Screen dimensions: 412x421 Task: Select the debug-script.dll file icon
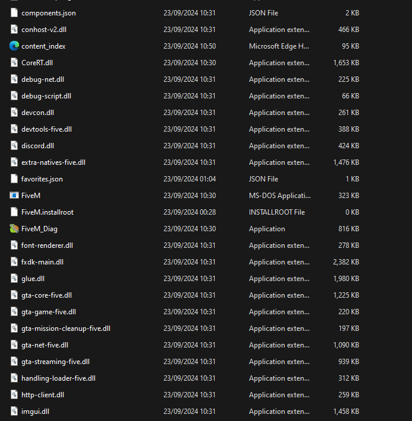(14, 96)
